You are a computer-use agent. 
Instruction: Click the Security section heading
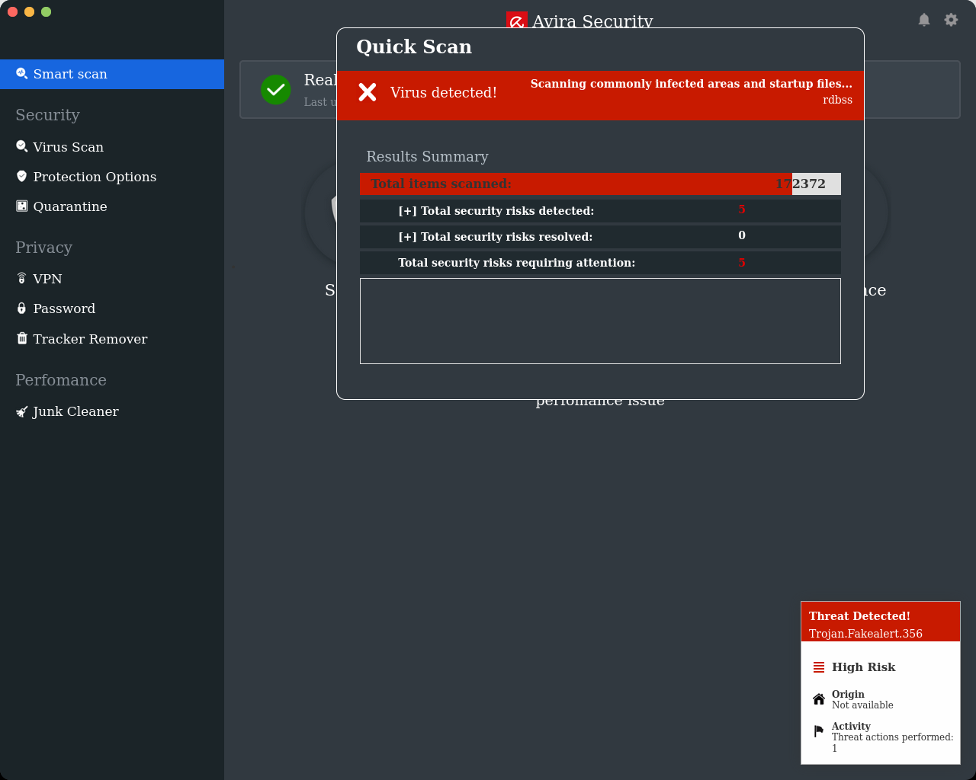coord(47,115)
